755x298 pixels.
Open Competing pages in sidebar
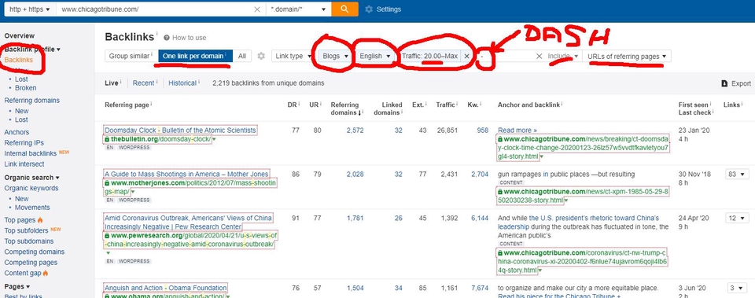pos(31,262)
